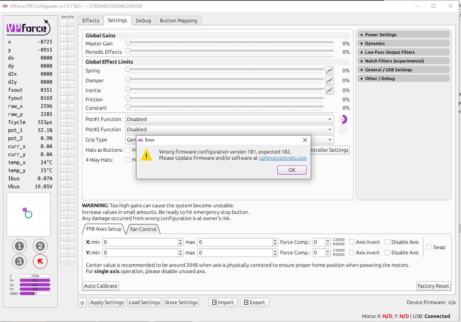The image size is (461, 322).
Task: Open the Pot#1 Function dropdown
Action: [229, 119]
